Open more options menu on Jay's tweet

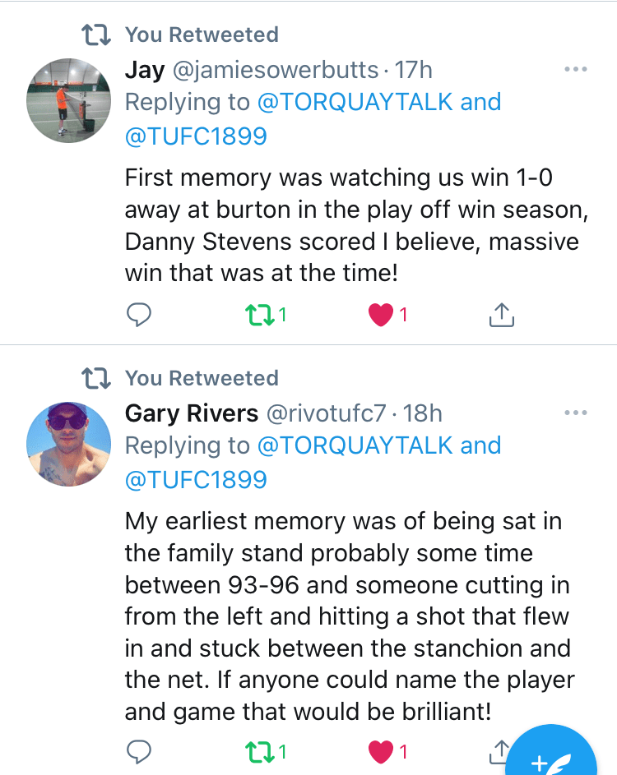click(576, 70)
